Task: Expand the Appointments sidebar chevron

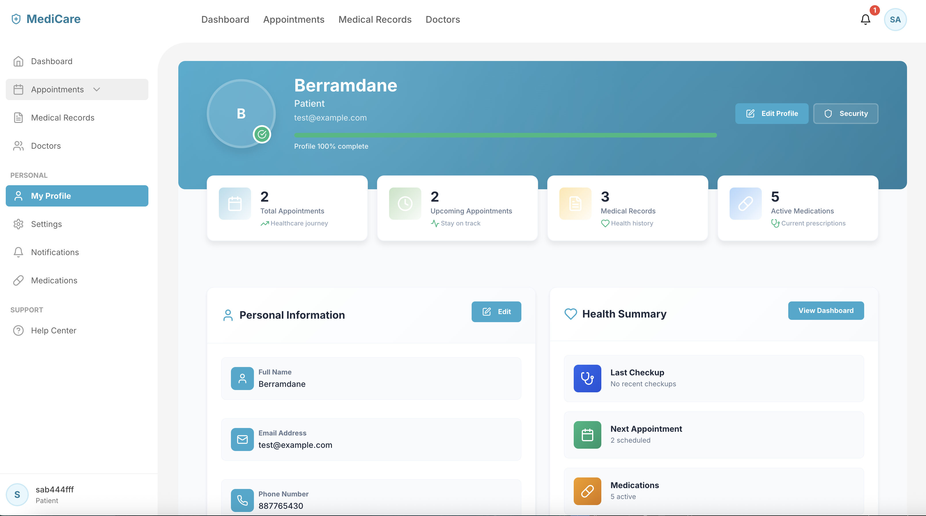Action: (x=96, y=89)
